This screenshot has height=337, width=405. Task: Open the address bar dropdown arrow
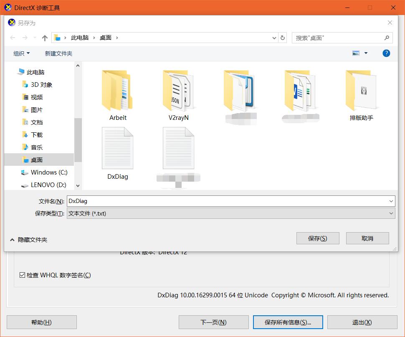tap(274, 38)
